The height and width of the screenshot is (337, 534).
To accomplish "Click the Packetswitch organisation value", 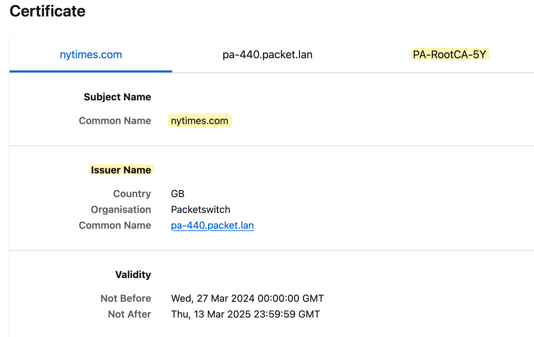I will click(200, 210).
